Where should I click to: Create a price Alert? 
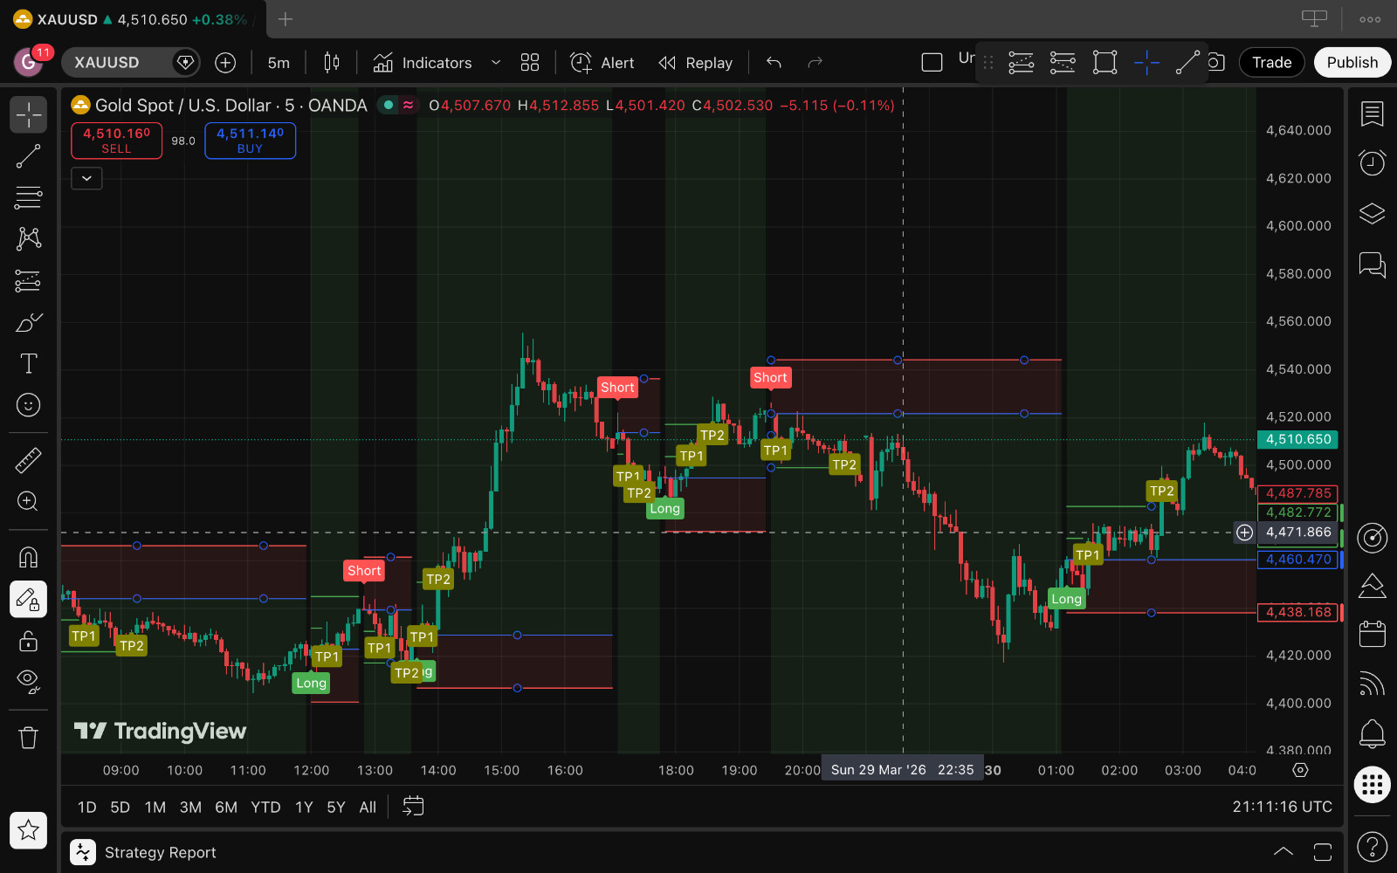602,63
